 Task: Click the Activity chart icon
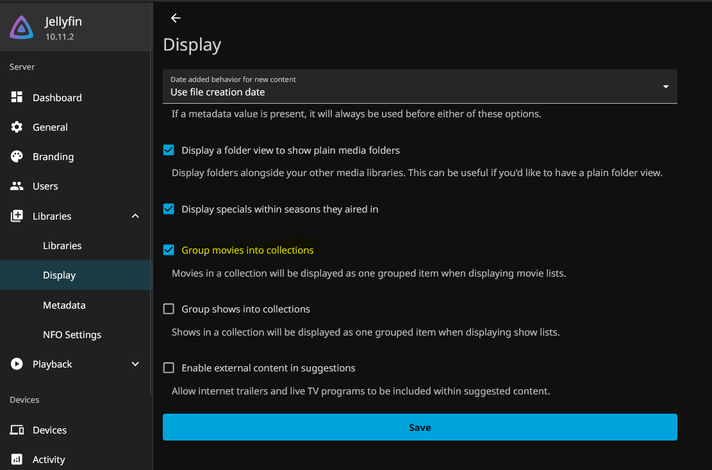click(17, 459)
